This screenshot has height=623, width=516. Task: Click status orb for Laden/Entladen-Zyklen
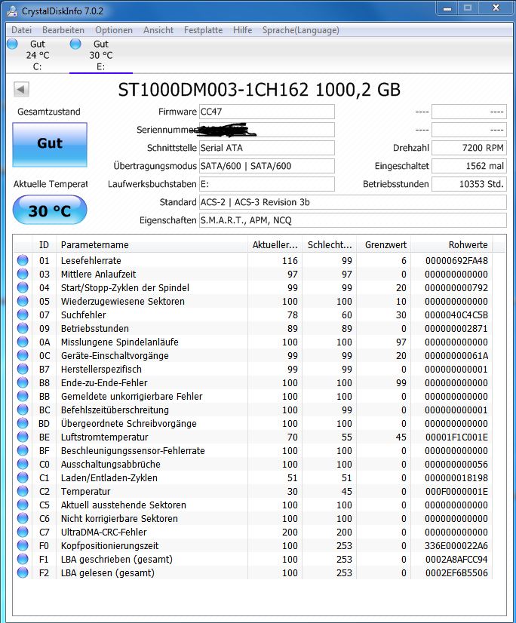coord(23,477)
